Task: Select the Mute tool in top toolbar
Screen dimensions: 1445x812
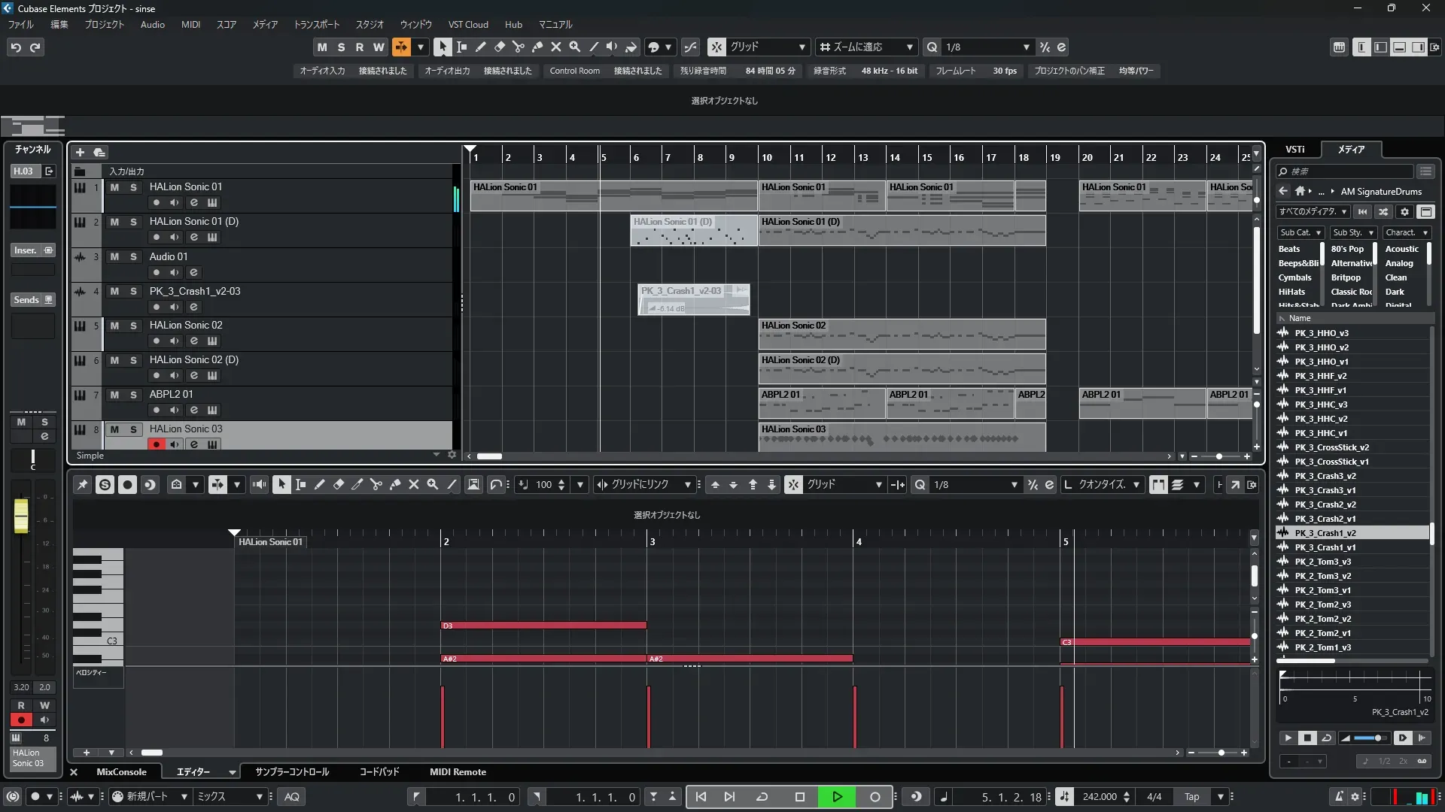Action: pos(555,47)
